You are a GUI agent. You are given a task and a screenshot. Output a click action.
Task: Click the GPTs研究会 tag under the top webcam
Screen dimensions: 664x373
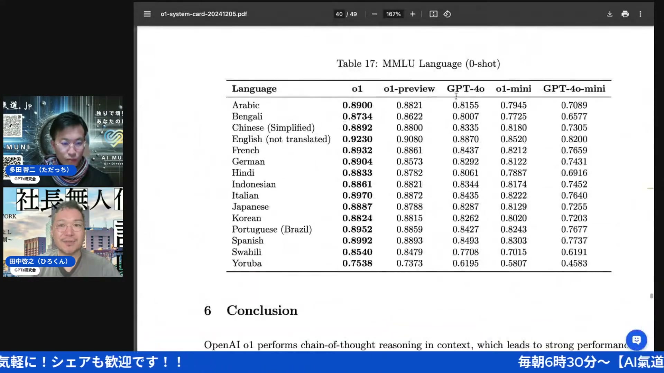click(25, 179)
